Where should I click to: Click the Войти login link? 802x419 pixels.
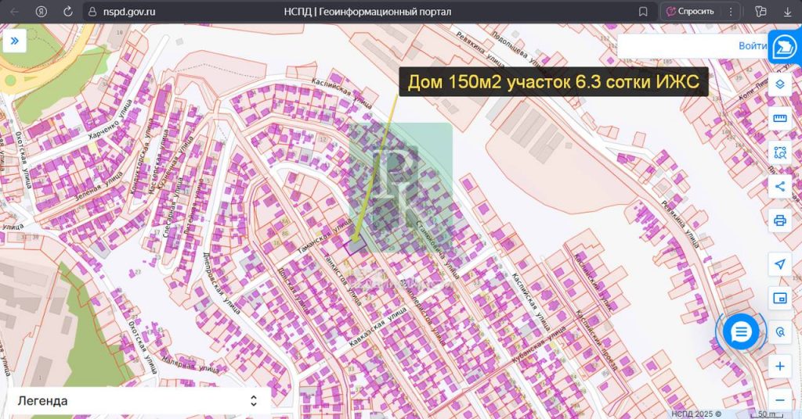tap(752, 45)
